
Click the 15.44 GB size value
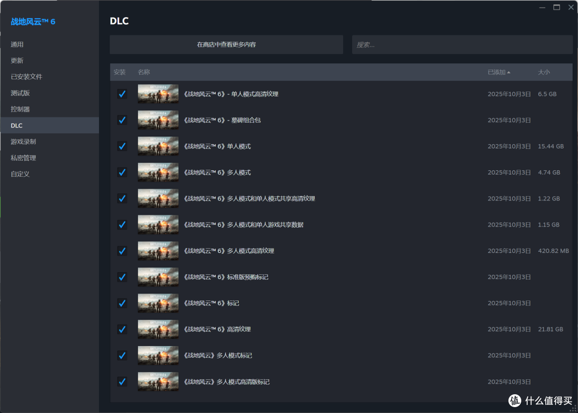(551, 147)
